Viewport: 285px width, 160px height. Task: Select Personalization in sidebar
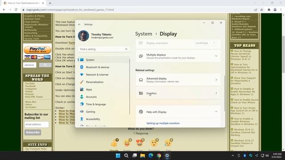pyautogui.click(x=104, y=82)
